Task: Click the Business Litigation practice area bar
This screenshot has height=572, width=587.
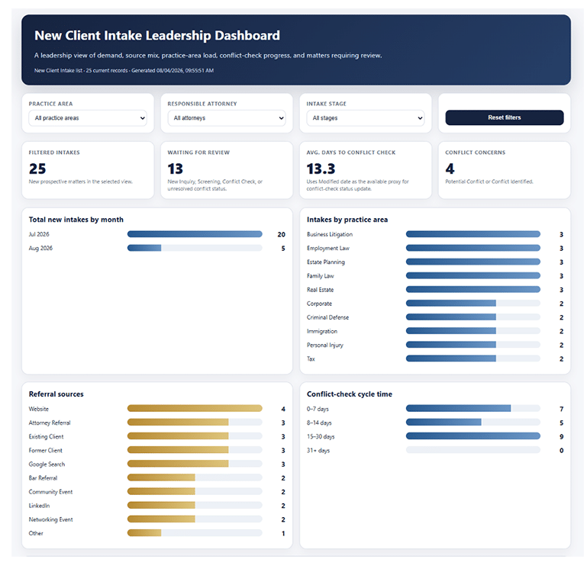Action: [473, 234]
